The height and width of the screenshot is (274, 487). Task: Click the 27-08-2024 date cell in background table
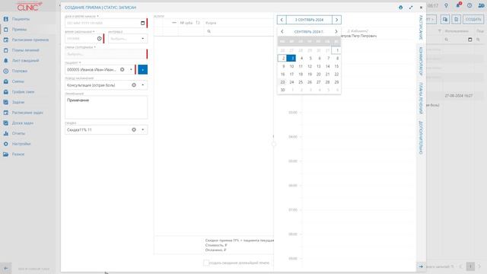458,96
